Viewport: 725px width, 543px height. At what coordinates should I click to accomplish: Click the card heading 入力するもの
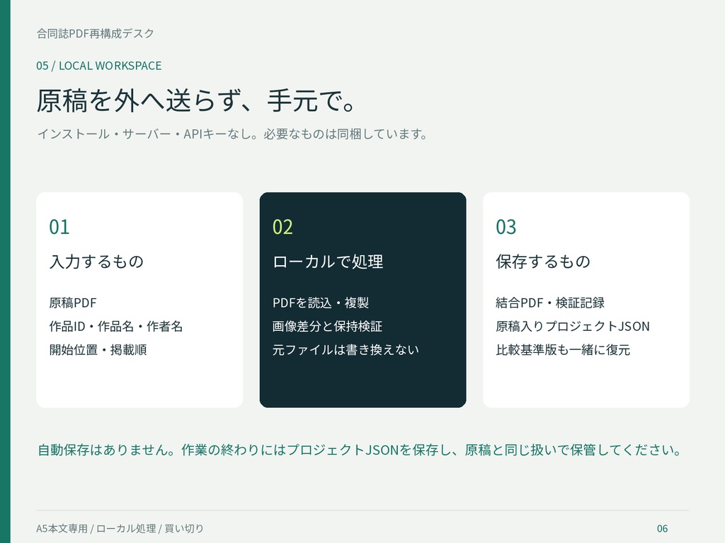pyautogui.click(x=96, y=262)
